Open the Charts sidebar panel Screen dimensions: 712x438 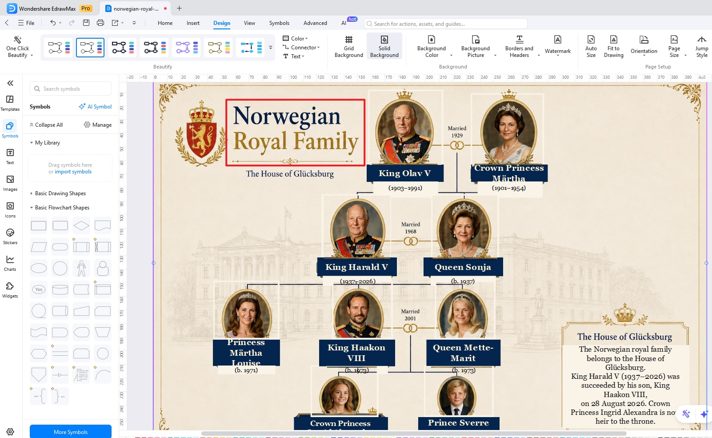tap(10, 263)
